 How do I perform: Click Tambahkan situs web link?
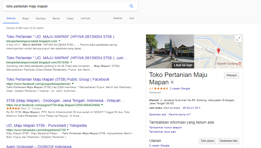coord(162,132)
